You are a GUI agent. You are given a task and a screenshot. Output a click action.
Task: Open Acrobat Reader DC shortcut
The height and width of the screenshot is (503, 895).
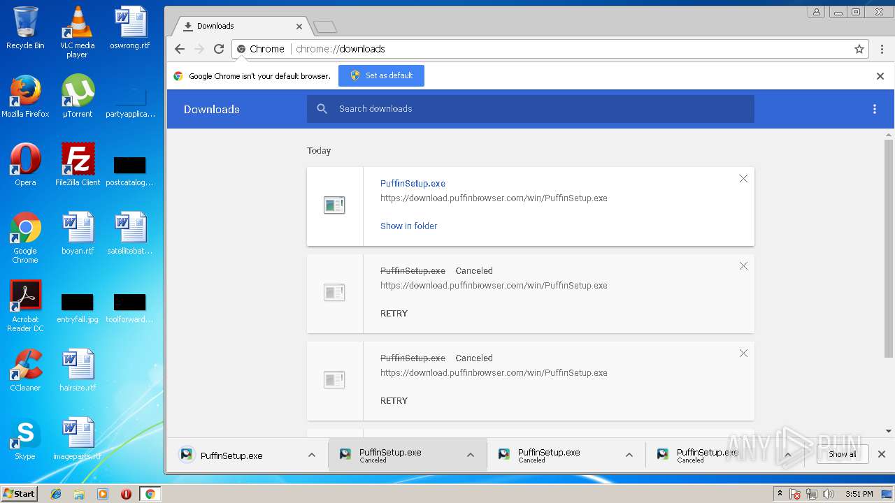[x=25, y=306]
